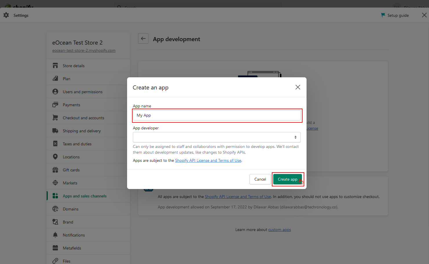
Task: Open Users and permissions settings
Action: (x=82, y=92)
